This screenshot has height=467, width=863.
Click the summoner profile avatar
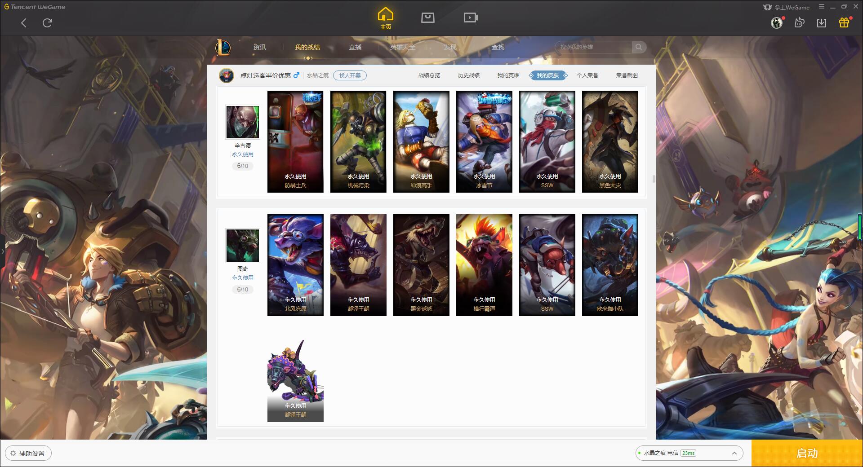click(x=227, y=75)
